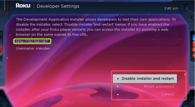Image resolution: width=195 pixels, height=107 pixels.
Task: Click the Roku logo
Action: (23, 6)
